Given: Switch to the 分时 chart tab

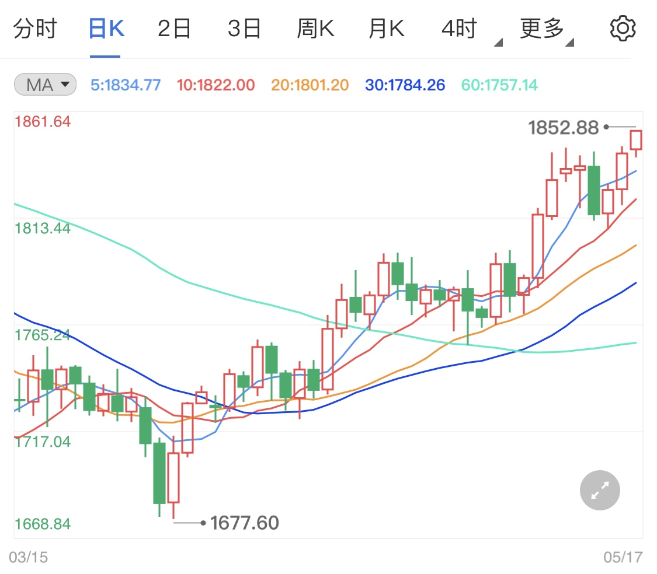Looking at the screenshot, I should click(36, 27).
